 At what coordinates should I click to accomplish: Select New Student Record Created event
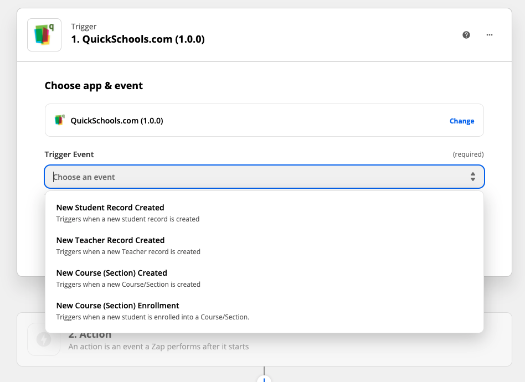(264, 213)
